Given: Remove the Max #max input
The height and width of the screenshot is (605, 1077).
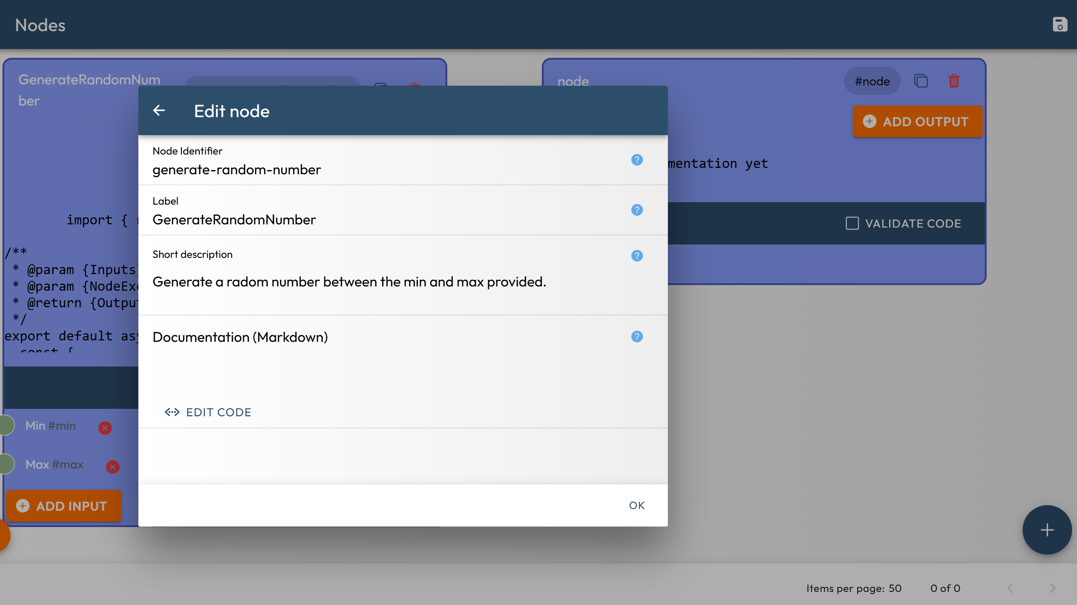Looking at the screenshot, I should click(113, 467).
